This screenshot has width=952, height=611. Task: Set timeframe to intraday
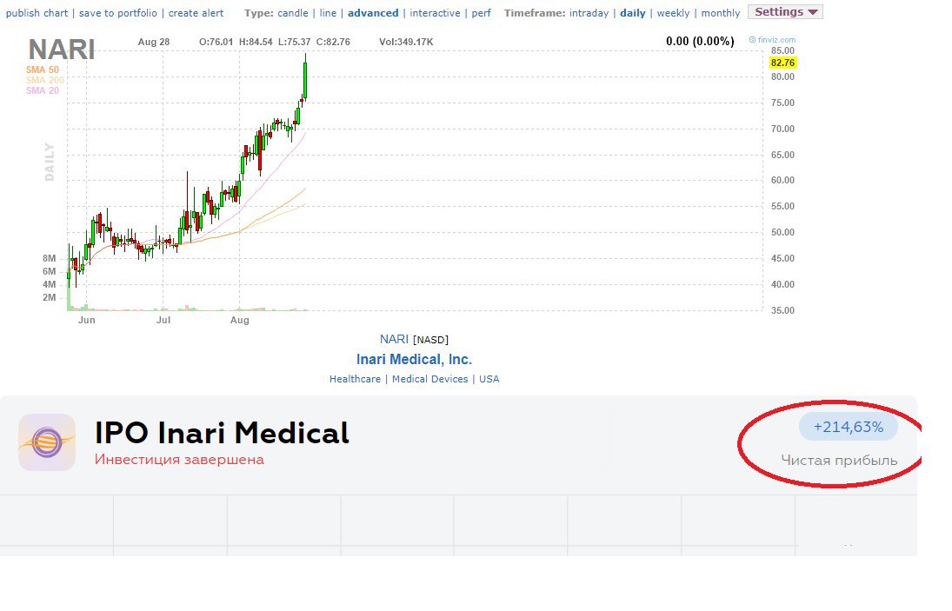[x=589, y=13]
